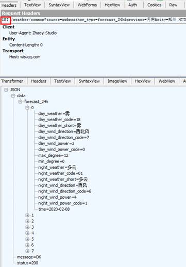Select the night_wind_direction row

[x=62, y=185]
